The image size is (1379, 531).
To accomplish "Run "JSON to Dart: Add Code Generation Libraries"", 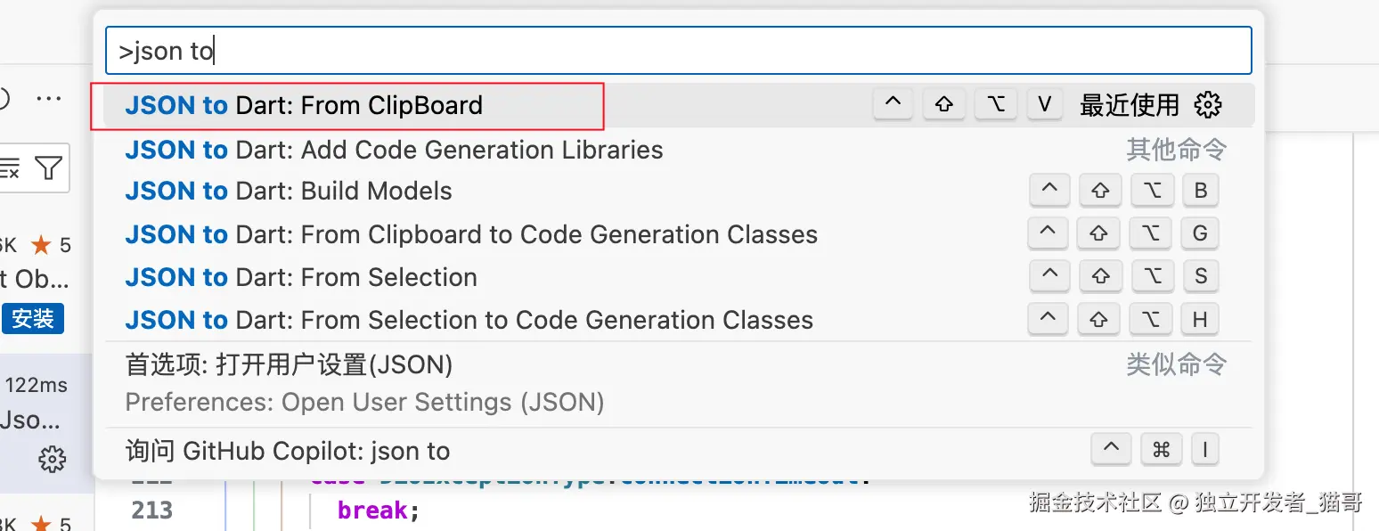I will pyautogui.click(x=395, y=150).
